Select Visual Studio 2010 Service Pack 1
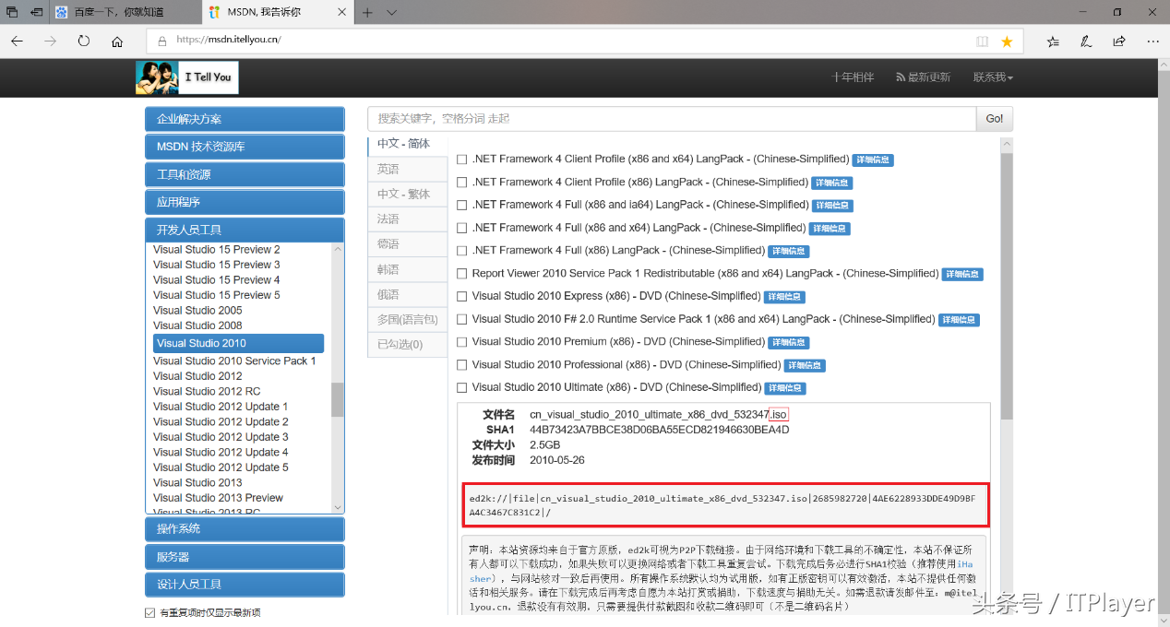This screenshot has height=627, width=1170. coord(234,361)
